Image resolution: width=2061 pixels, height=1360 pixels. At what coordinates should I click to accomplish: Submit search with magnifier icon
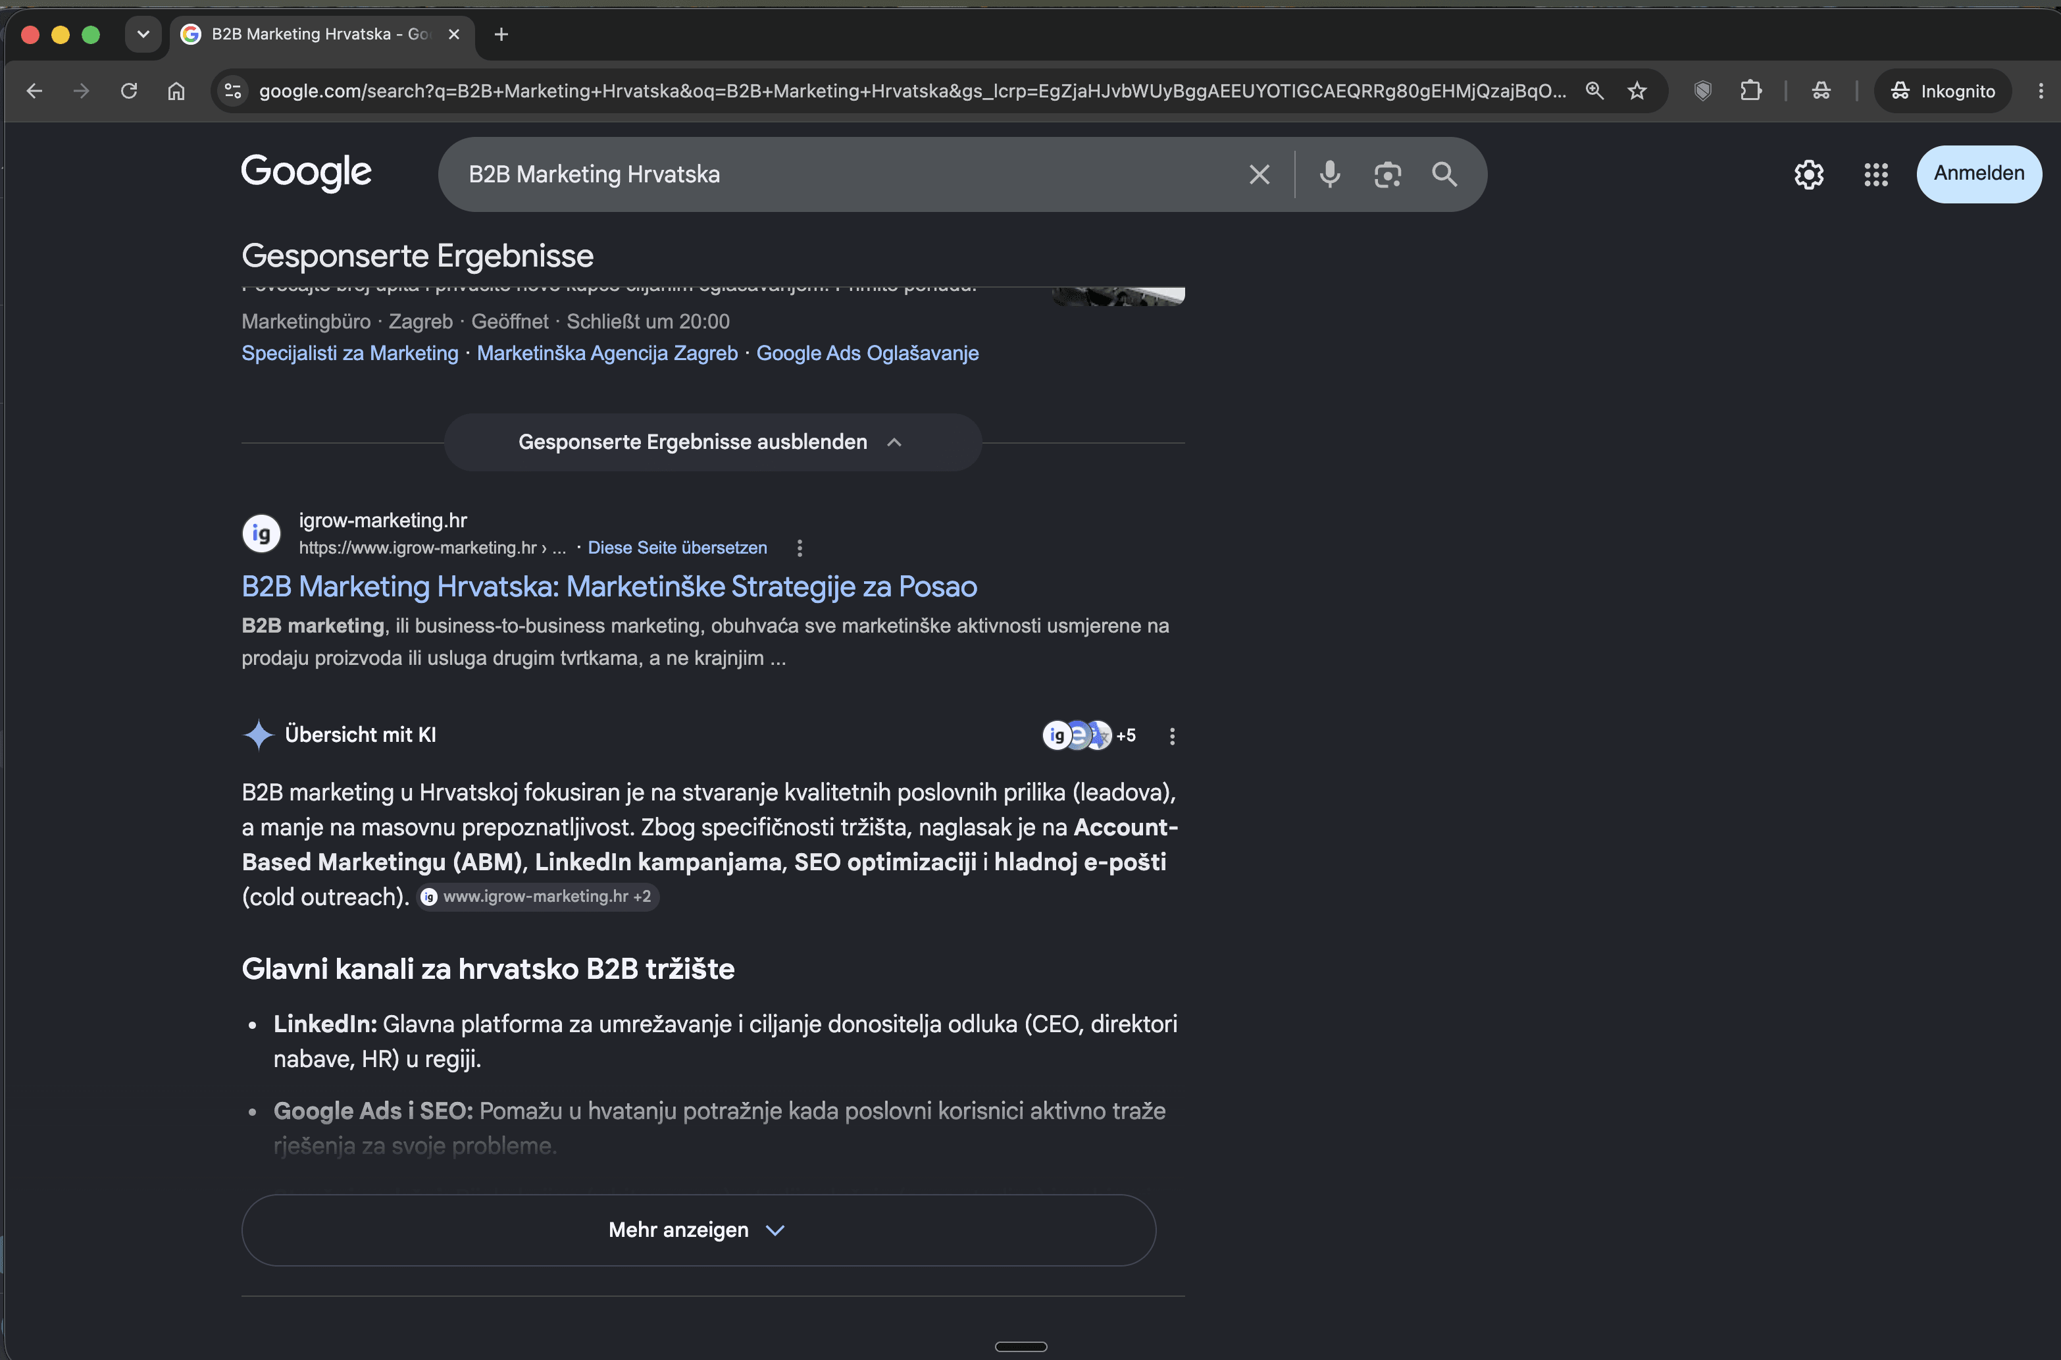click(x=1444, y=174)
